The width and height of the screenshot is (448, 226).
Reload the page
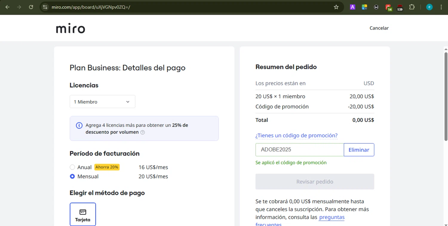(31, 7)
